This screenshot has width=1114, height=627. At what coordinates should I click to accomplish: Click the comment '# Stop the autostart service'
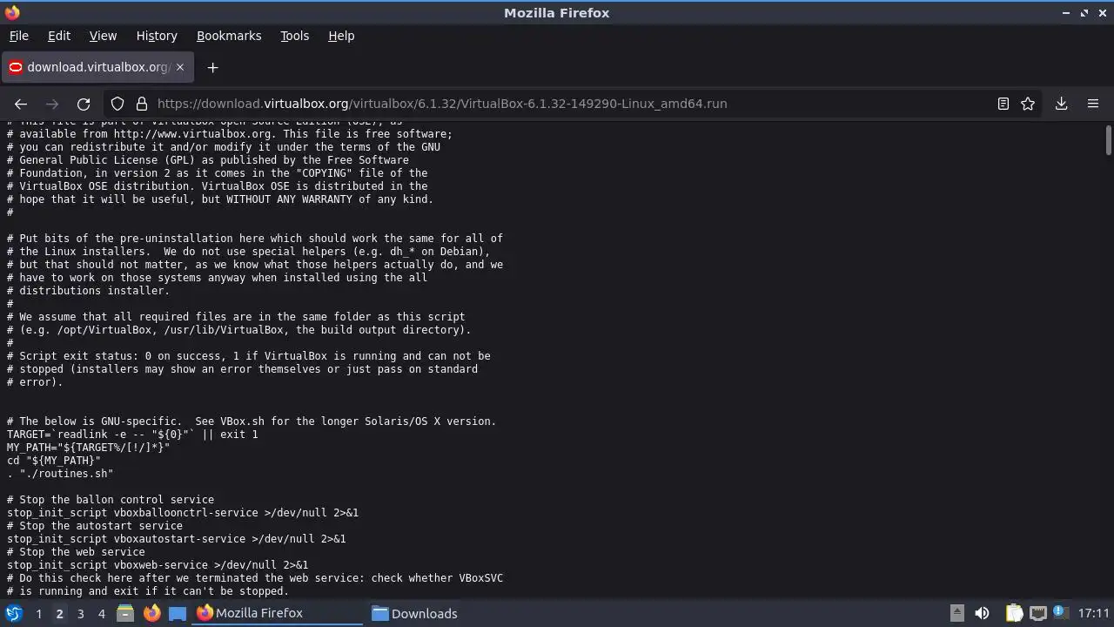coord(95,526)
